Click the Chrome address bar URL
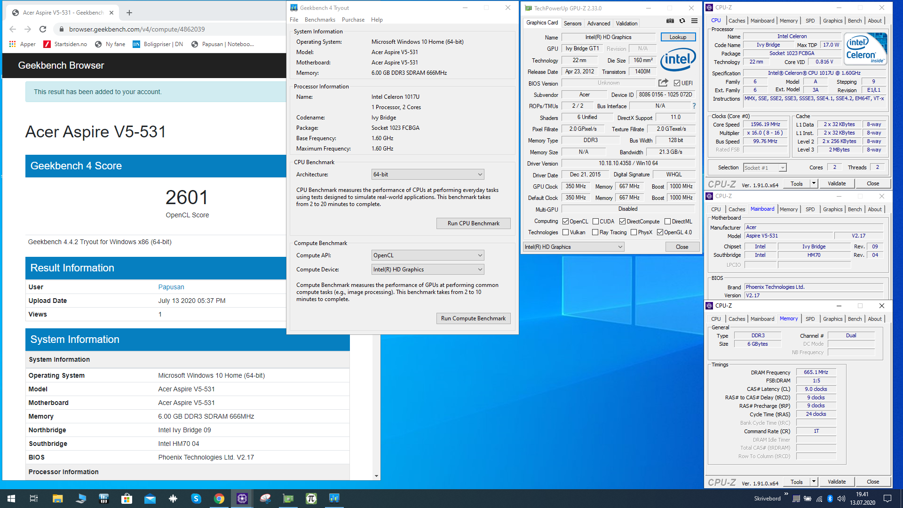The image size is (903, 508). click(137, 29)
